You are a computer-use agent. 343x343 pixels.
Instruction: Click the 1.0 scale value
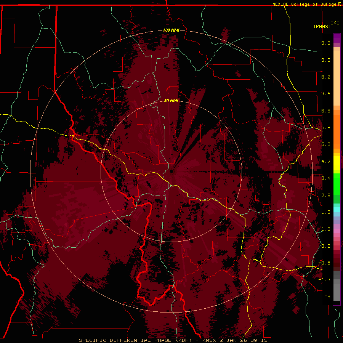[326, 229]
